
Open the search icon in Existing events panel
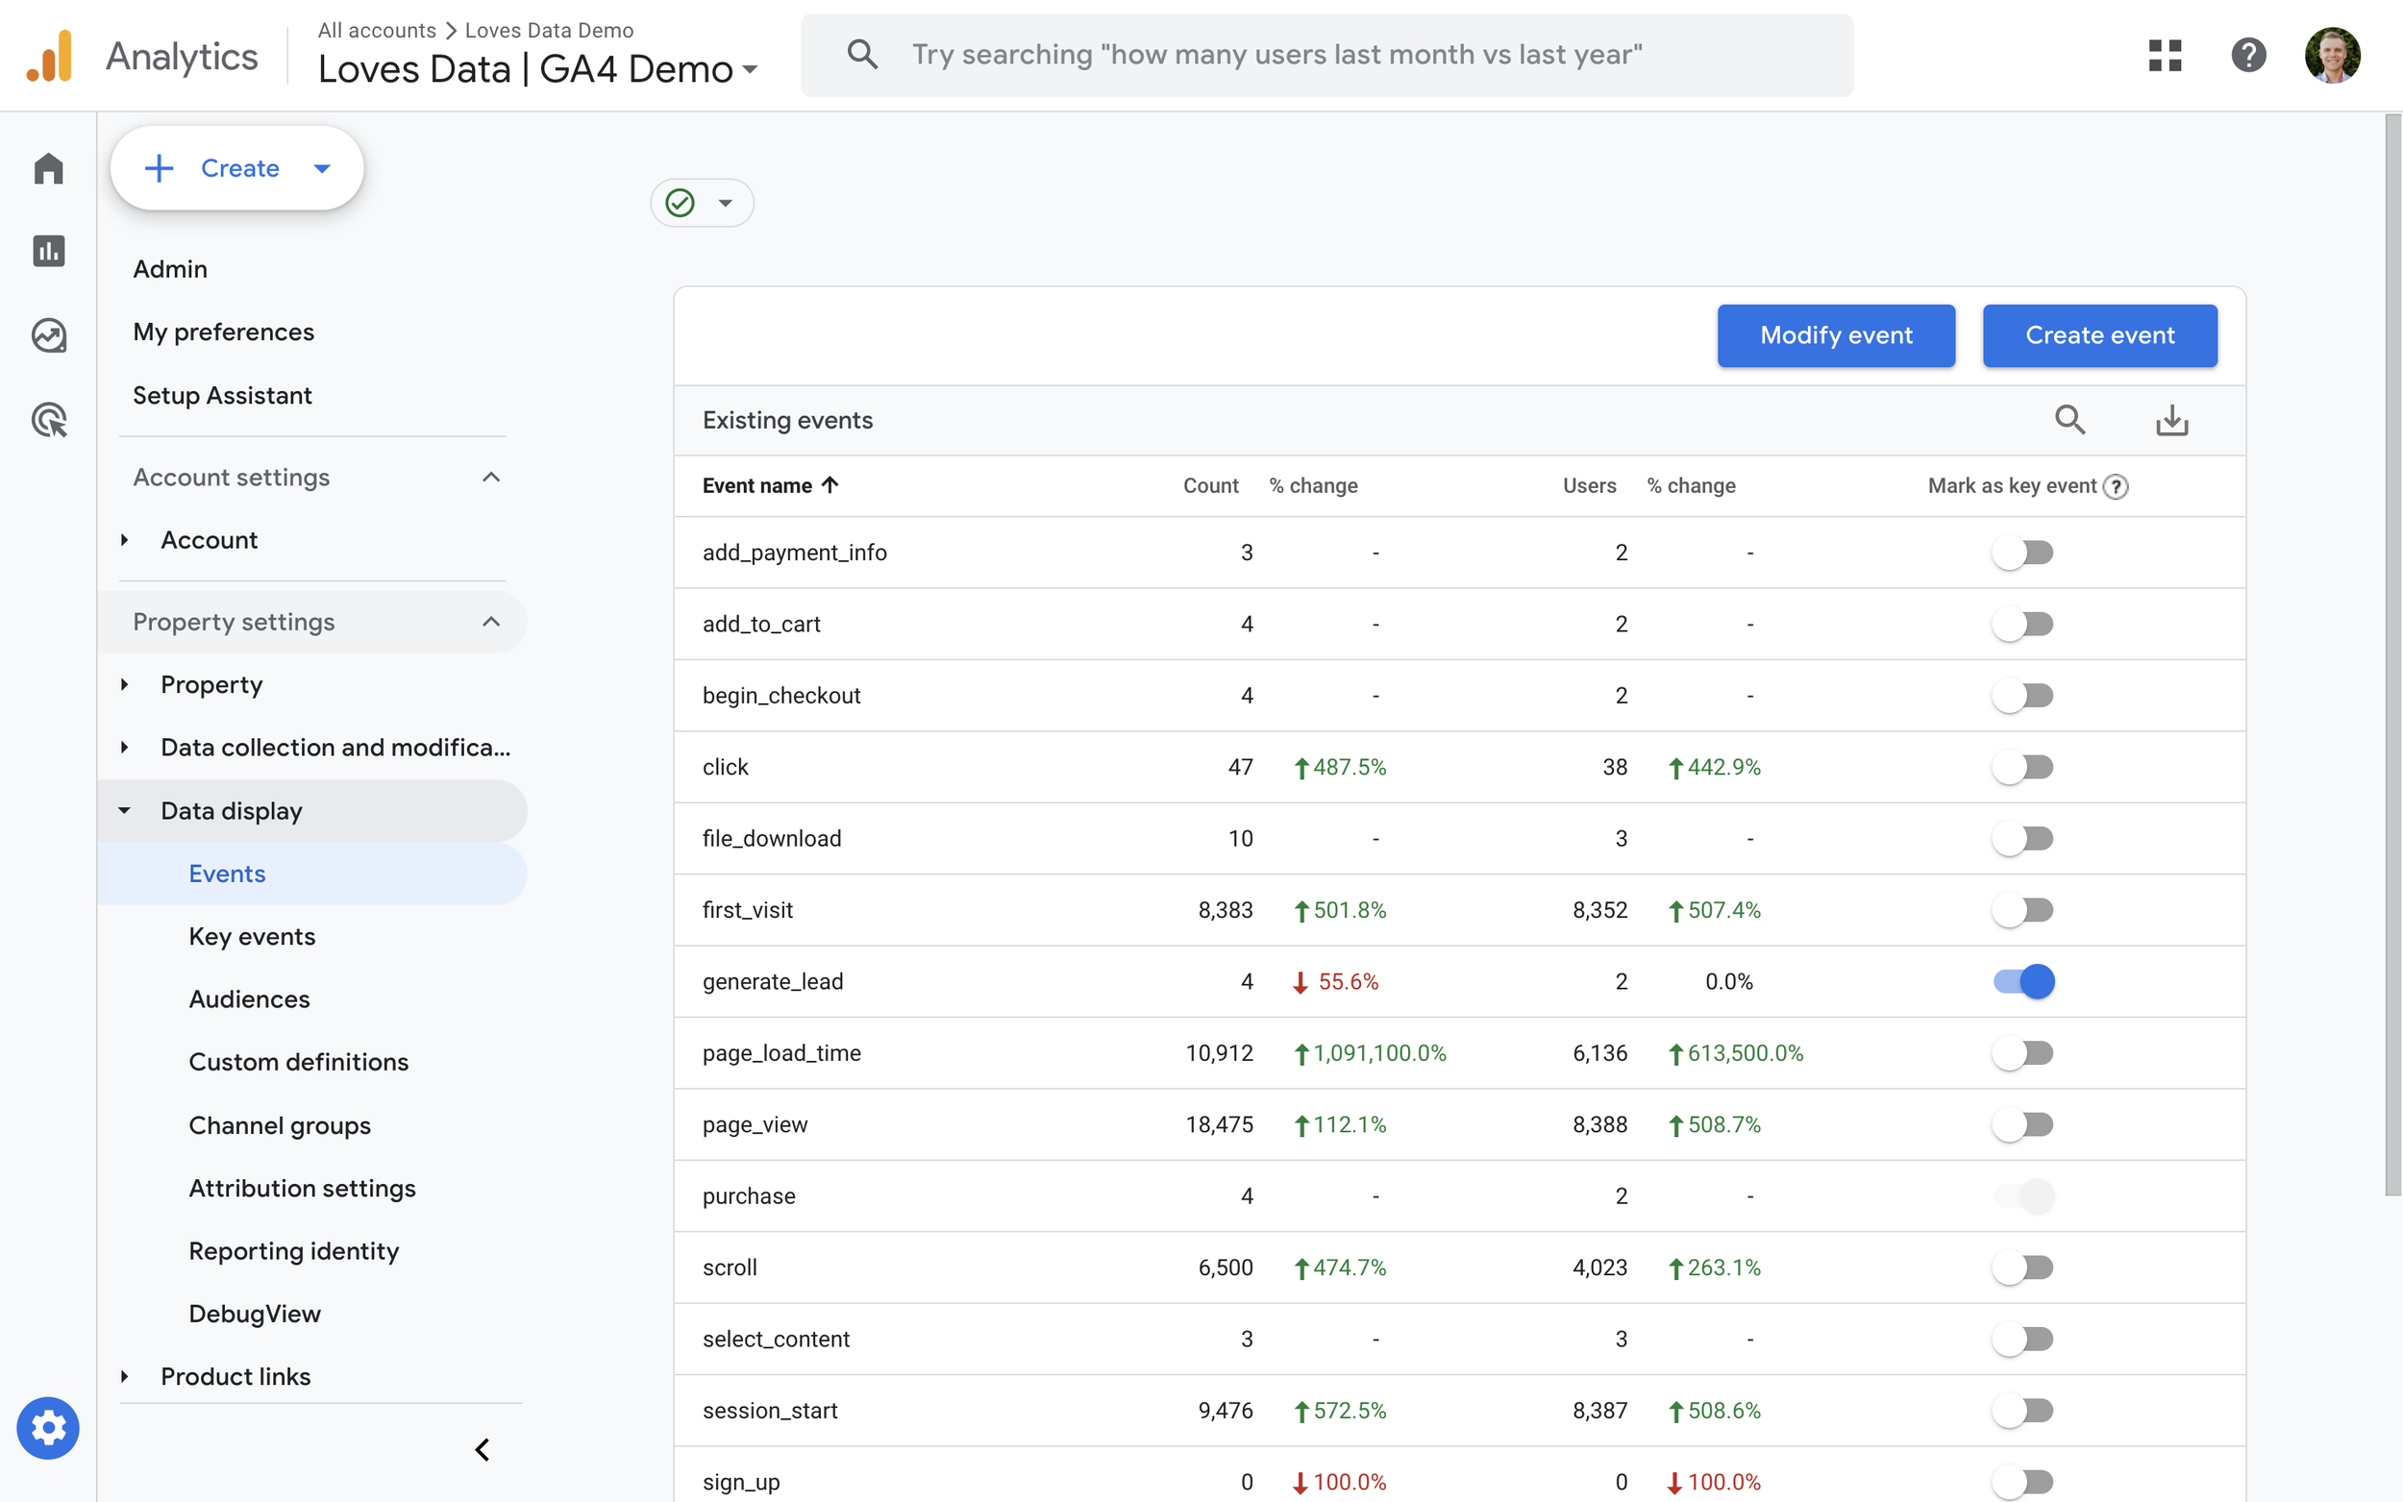tap(2069, 419)
